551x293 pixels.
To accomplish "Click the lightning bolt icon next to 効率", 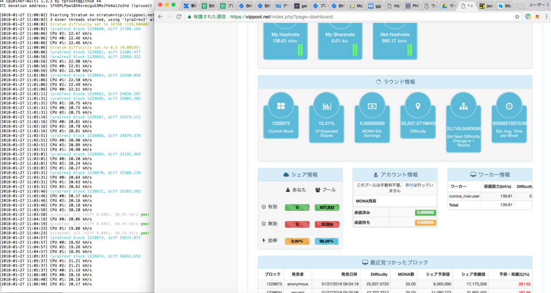I will point(264,241).
